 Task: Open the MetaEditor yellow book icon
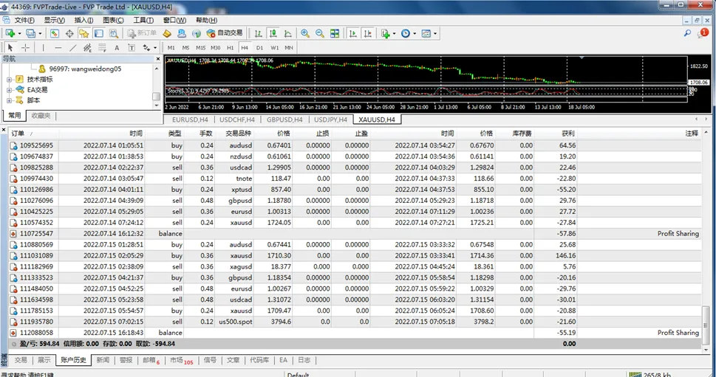(167, 33)
